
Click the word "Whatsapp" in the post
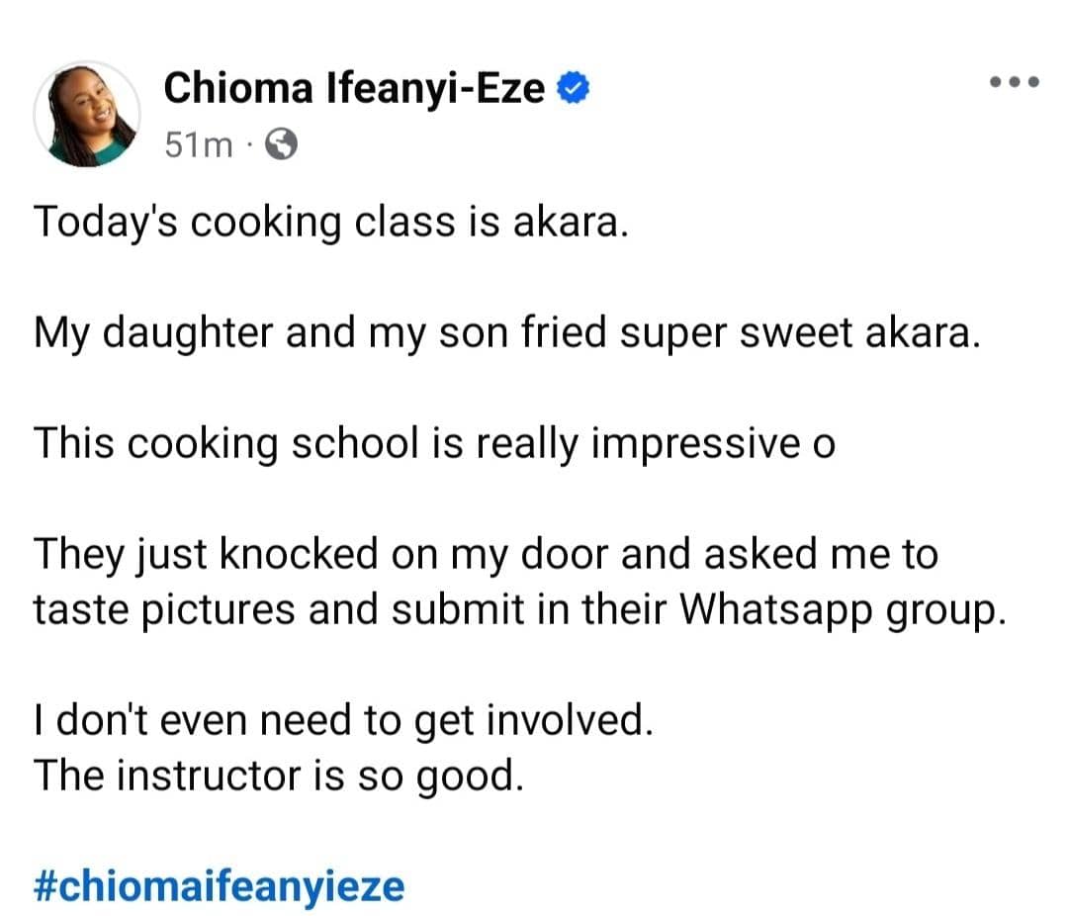(x=776, y=609)
